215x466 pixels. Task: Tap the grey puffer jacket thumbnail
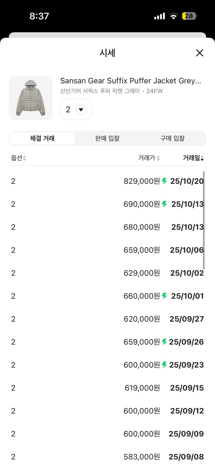point(30,98)
